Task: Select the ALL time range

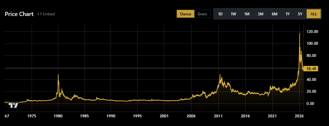Action: coord(314,14)
